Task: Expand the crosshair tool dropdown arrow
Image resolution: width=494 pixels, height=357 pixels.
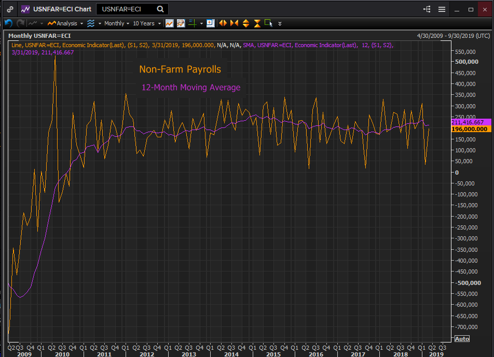Action: [x=202, y=24]
